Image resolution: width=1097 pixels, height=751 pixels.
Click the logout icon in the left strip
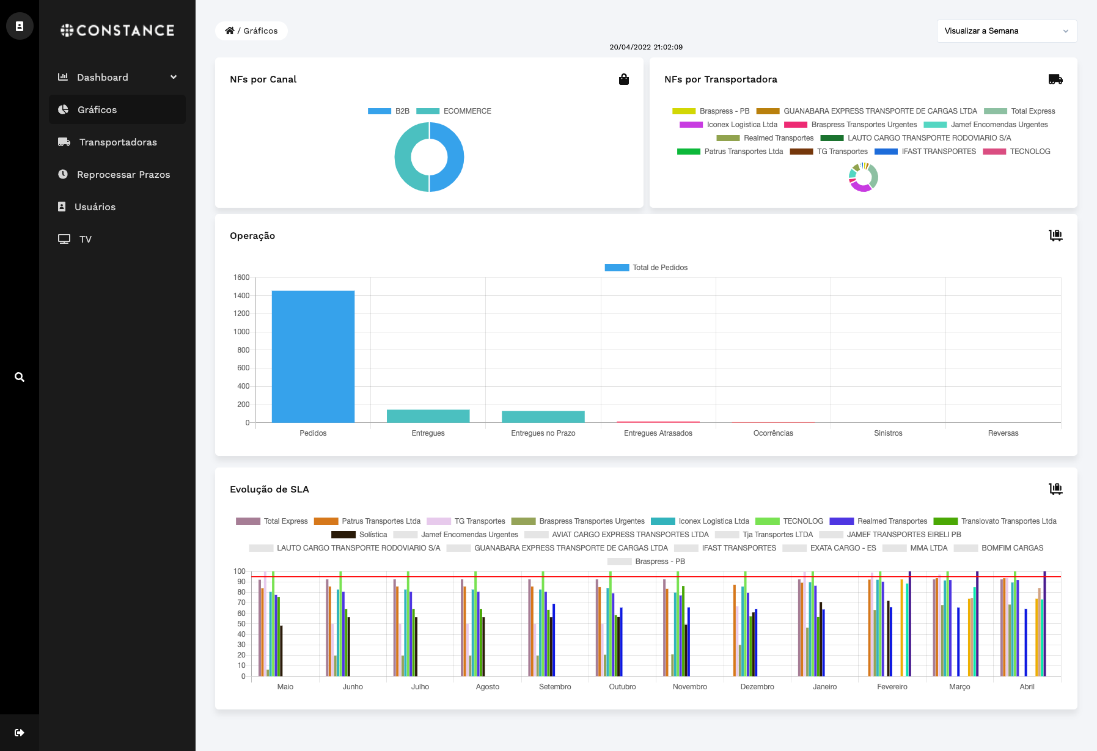[x=20, y=733]
